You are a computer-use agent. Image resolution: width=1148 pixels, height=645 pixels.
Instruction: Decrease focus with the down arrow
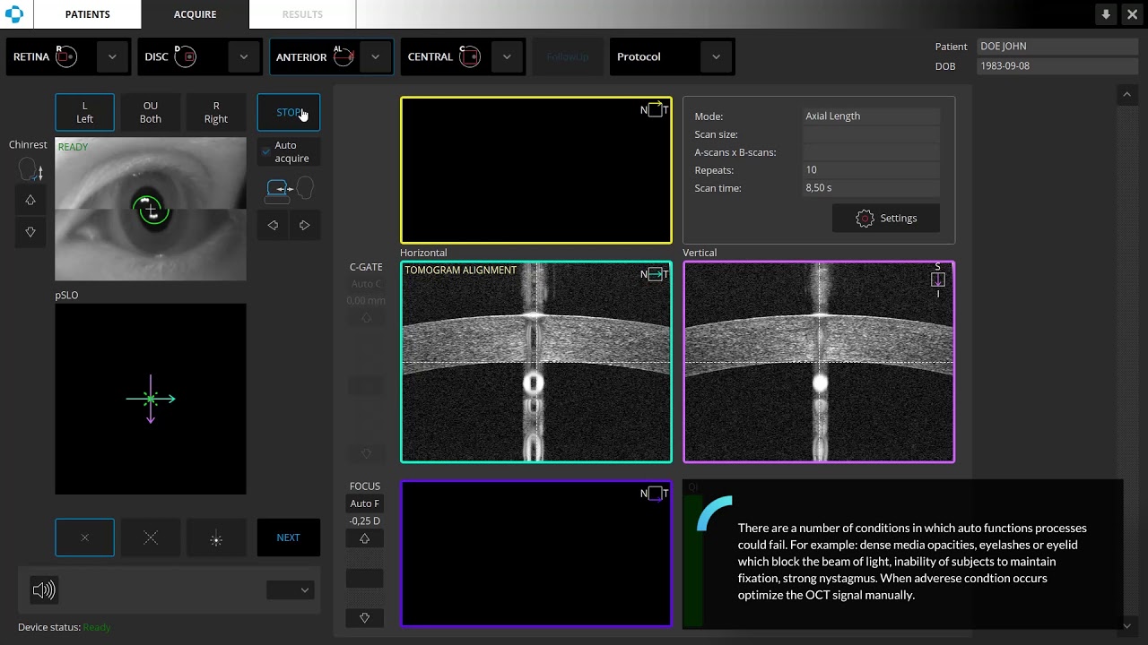364,617
